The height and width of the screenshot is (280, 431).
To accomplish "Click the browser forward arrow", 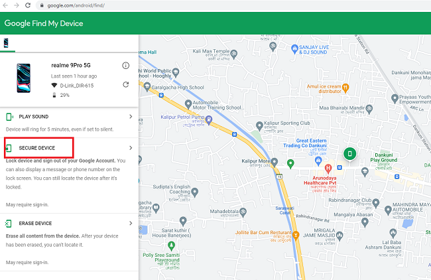I will coord(17,5).
